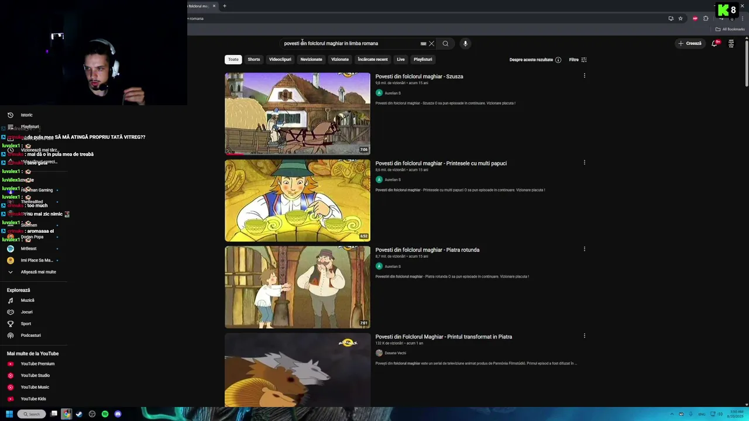749x421 pixels.
Task: Select the Vizionate filter chip
Action: (x=340, y=59)
